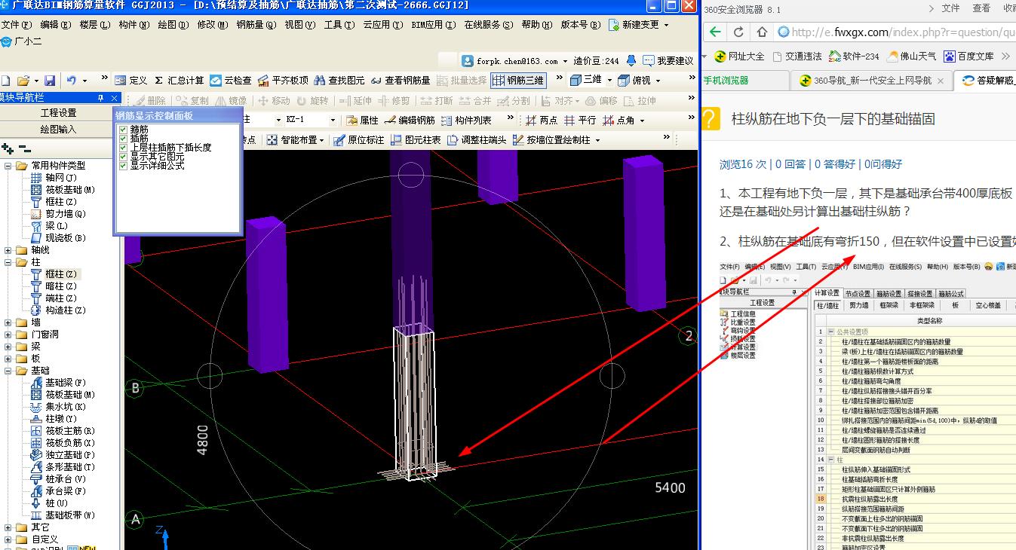Open the 三维 view dropdown arrow
Screen dimensions: 1016x550
click(x=609, y=81)
